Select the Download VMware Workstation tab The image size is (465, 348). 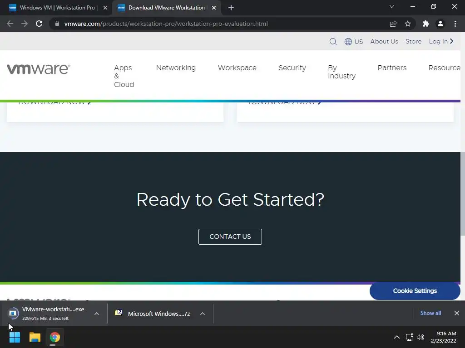[x=166, y=8]
